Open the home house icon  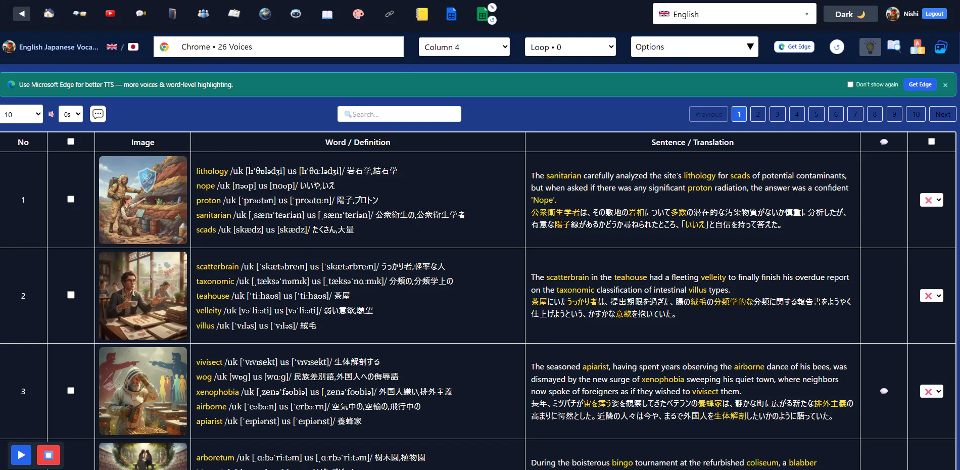(49, 14)
